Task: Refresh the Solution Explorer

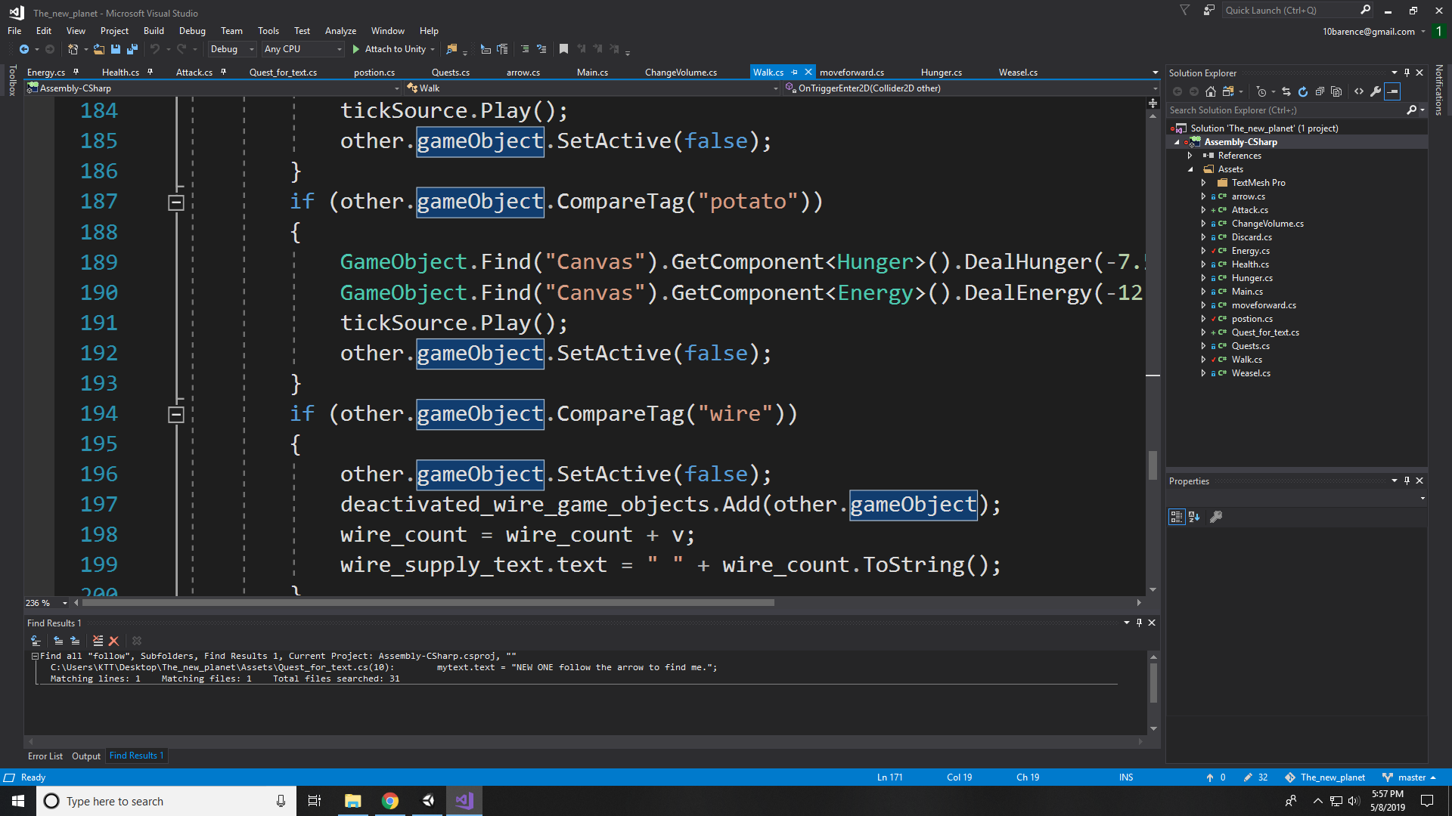Action: (x=1303, y=91)
